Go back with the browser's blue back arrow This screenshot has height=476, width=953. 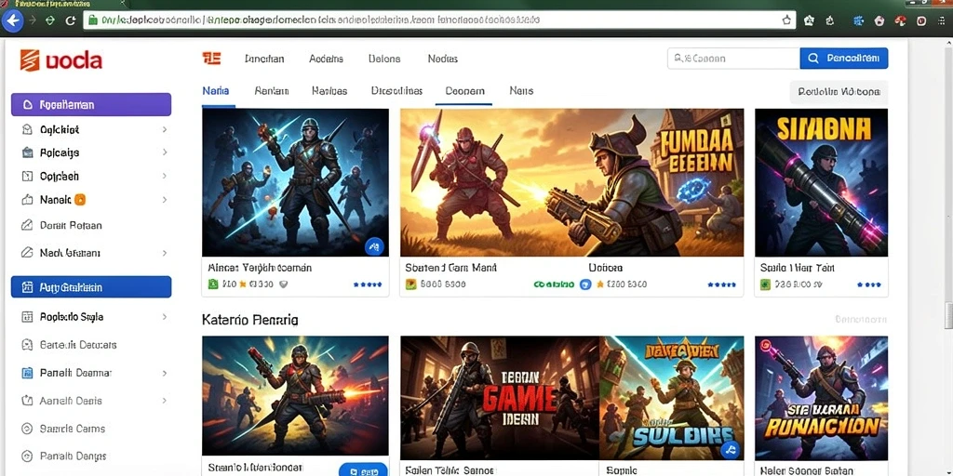click(x=12, y=20)
